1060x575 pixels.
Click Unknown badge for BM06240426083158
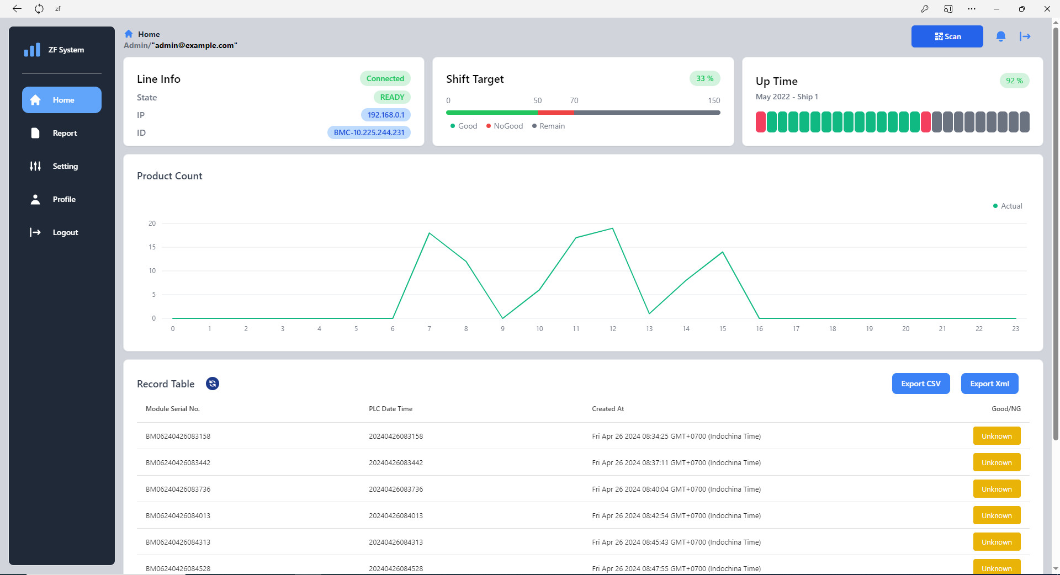(997, 436)
